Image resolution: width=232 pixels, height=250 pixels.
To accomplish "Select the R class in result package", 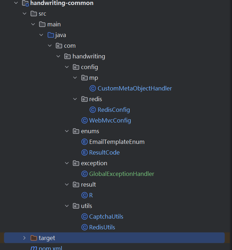I will tap(91, 195).
